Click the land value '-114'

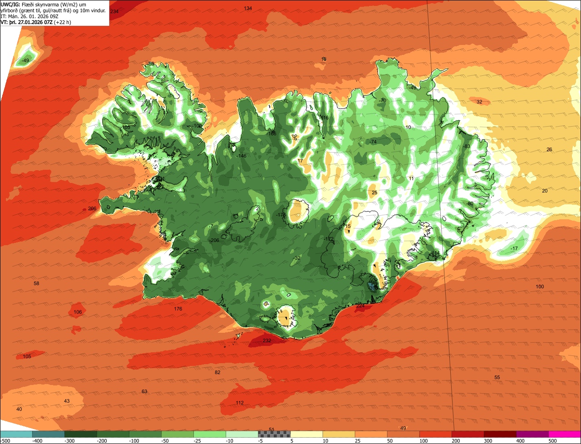click(435, 253)
